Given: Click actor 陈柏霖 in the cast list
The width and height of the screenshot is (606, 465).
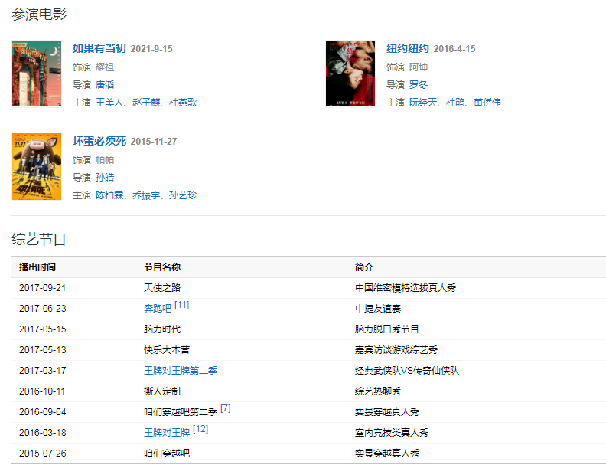Looking at the screenshot, I should click(109, 195).
